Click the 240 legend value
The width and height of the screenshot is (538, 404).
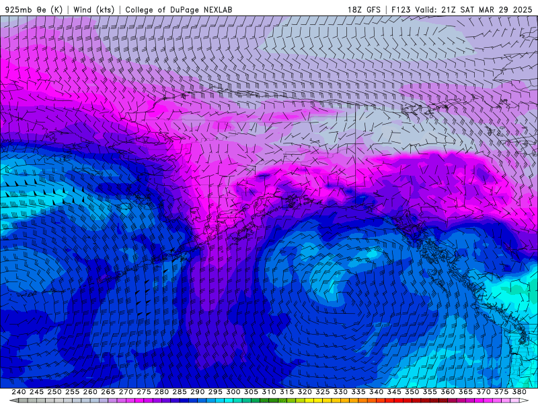[19, 392]
